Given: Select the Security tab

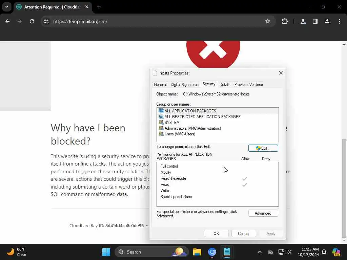Looking at the screenshot, I should pos(209,84).
